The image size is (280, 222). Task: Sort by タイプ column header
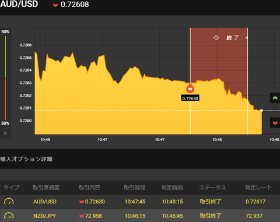[11, 188]
